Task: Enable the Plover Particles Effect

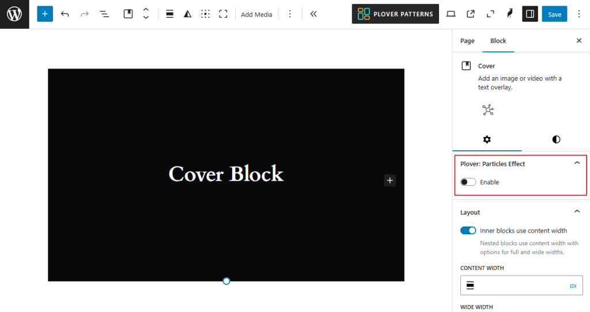Action: 468,182
